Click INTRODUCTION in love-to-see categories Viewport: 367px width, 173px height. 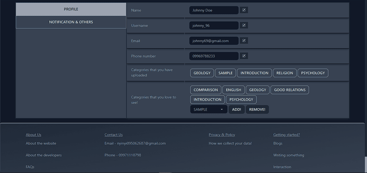click(x=207, y=100)
